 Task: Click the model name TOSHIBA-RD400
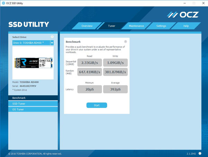(29, 82)
